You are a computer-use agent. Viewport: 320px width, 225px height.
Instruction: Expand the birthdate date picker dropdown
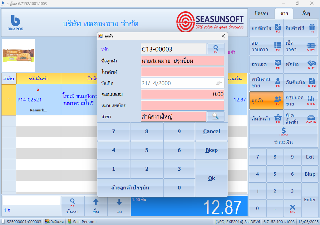(x=219, y=83)
